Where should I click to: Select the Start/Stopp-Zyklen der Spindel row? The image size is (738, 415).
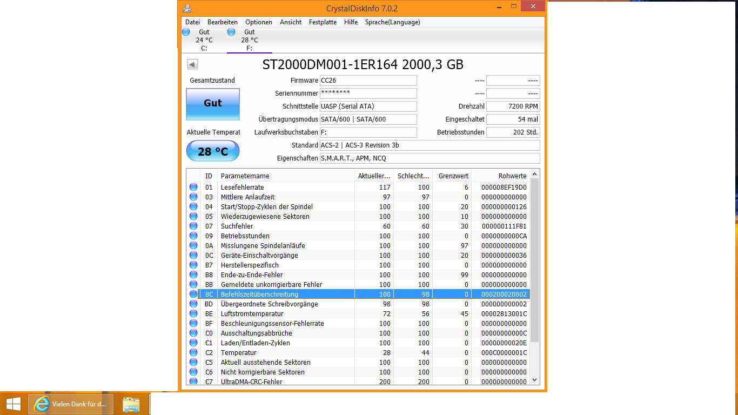(358, 206)
